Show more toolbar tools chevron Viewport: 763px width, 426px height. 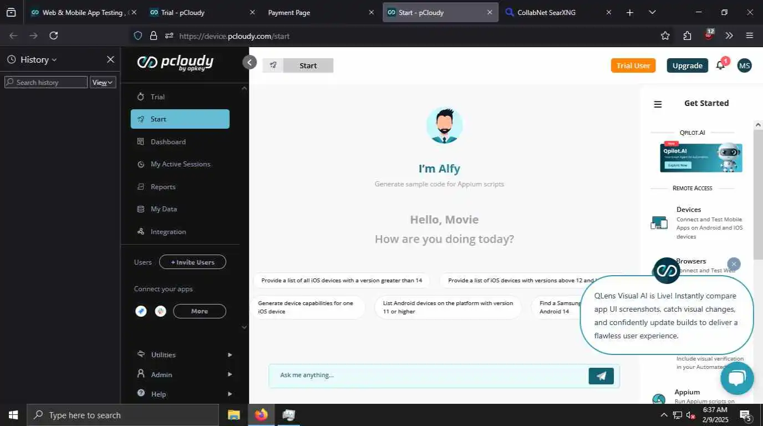click(729, 35)
